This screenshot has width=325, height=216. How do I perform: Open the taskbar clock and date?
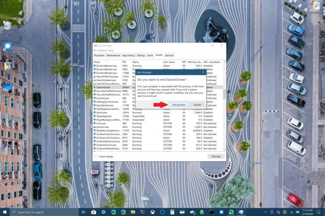[x=308, y=212]
